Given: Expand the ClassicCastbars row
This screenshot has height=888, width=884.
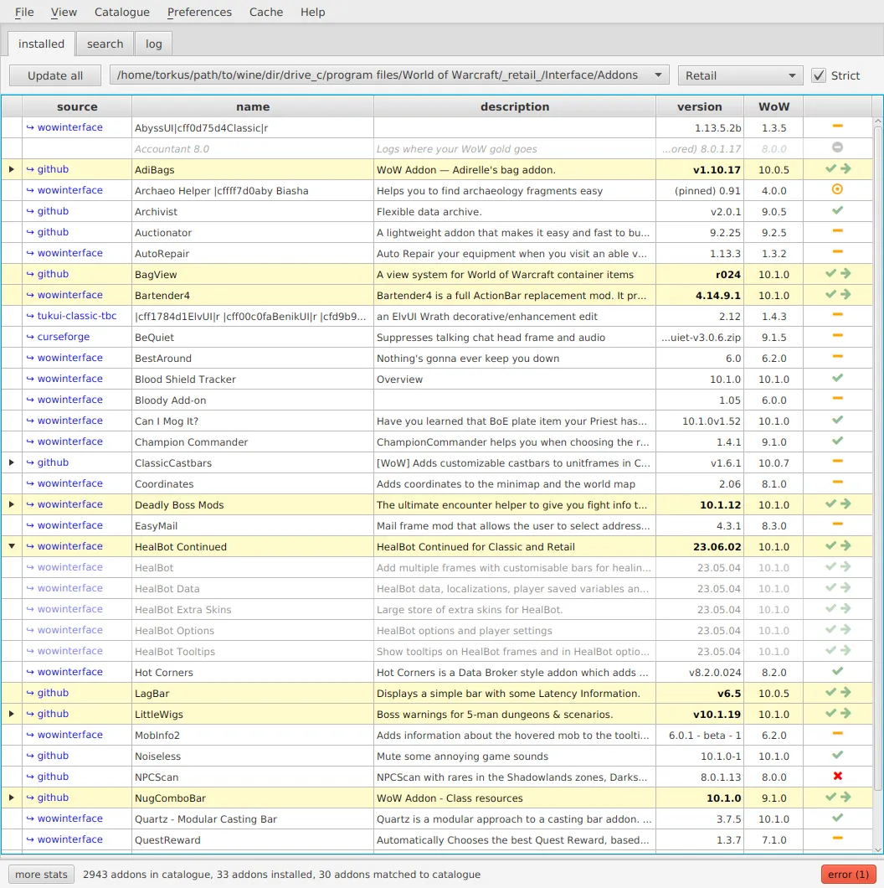Looking at the screenshot, I should [x=12, y=462].
